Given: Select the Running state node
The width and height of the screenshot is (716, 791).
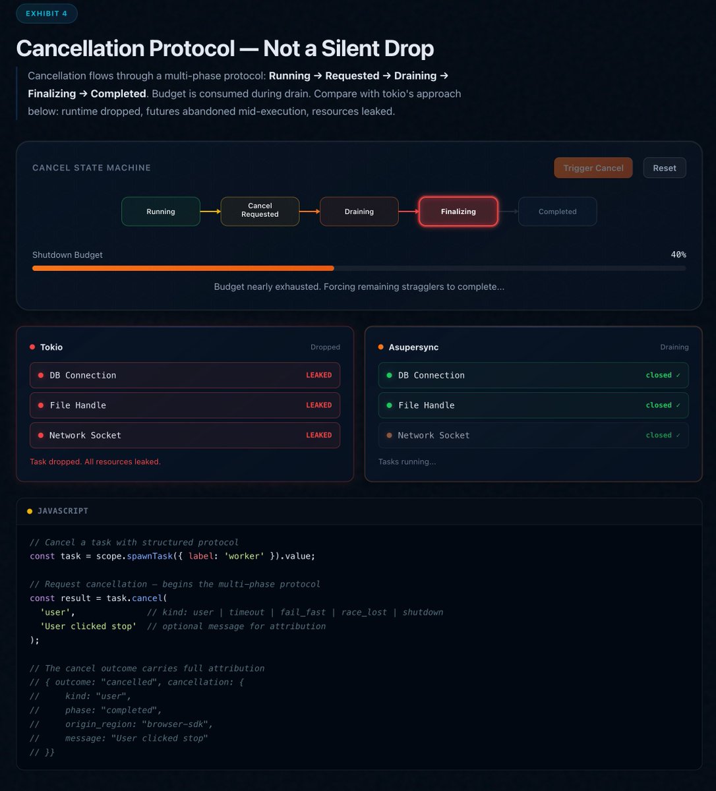Looking at the screenshot, I should tap(161, 212).
